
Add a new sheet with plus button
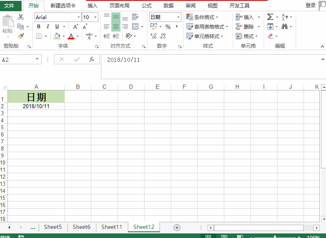pos(177,228)
